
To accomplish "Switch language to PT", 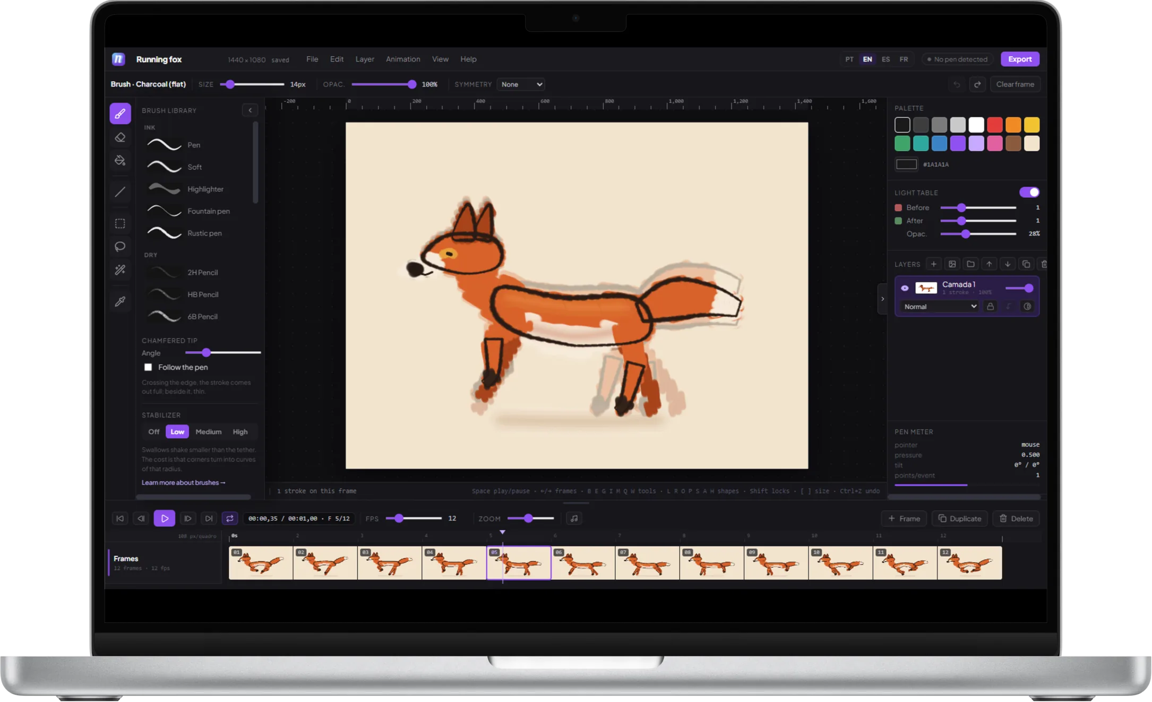I will tap(849, 59).
